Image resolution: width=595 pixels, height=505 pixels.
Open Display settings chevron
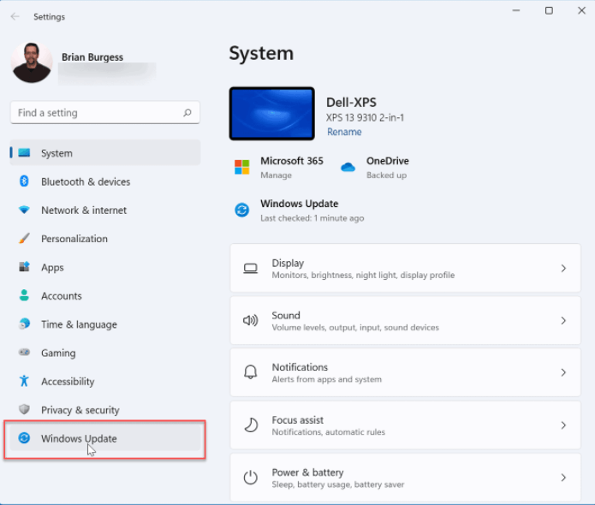coord(563,268)
